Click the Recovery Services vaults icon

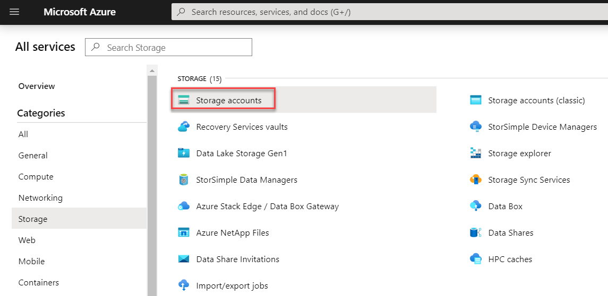(x=183, y=127)
